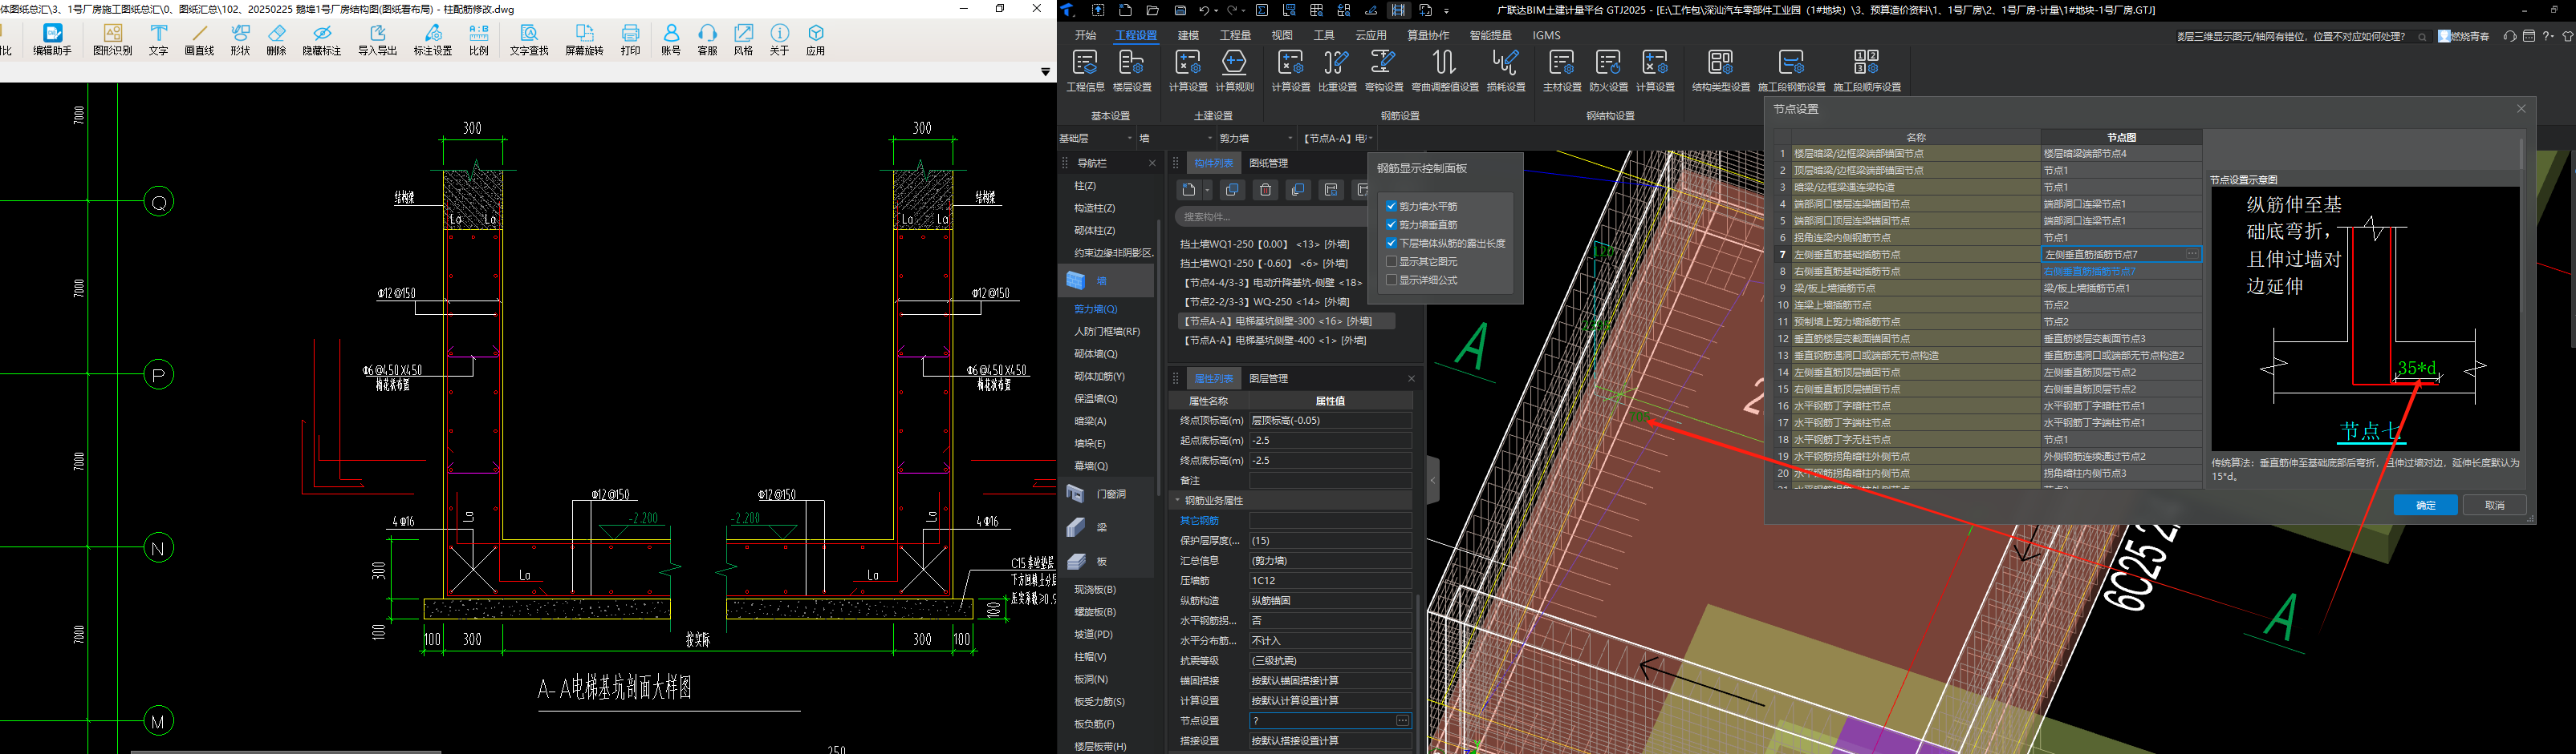
Task: Click the 打印 print icon
Action: (630, 40)
